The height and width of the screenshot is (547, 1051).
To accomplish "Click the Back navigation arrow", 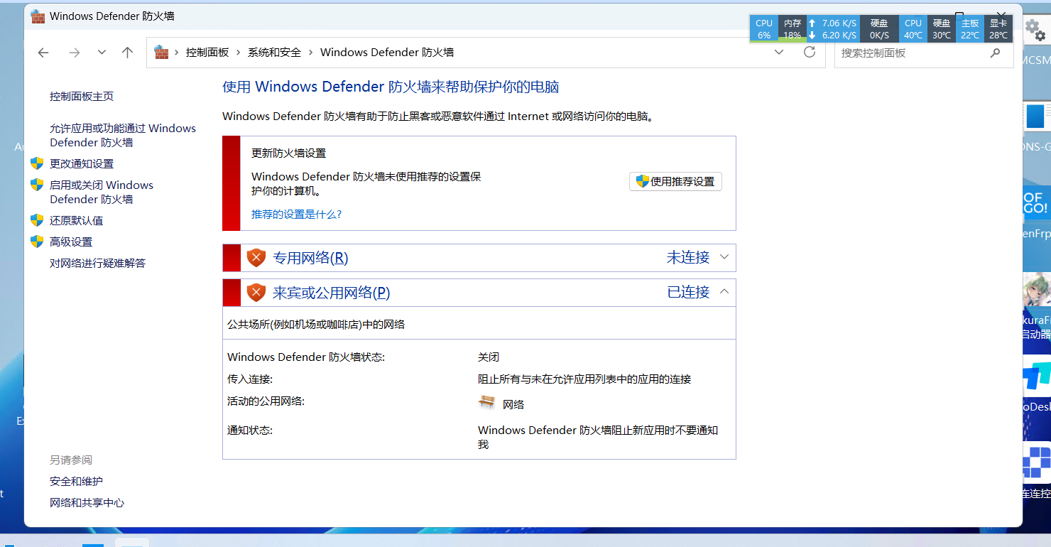I will coord(43,53).
